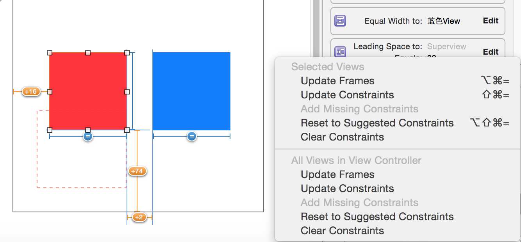Choose Reset to Suggested Constraints for Selected Views
Image resolution: width=521 pixels, height=242 pixels.
(377, 123)
